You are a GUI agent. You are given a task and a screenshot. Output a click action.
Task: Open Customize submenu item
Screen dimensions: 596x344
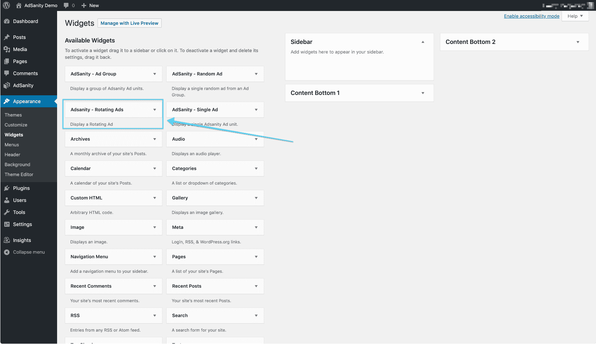click(16, 125)
